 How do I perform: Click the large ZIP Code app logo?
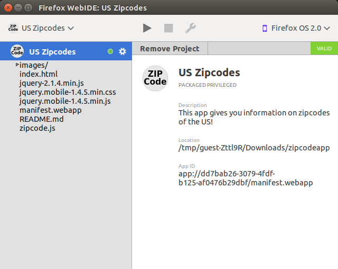[x=155, y=78]
